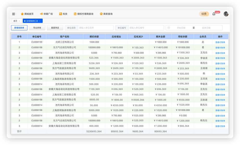Click the 合计 row label

point(19,131)
